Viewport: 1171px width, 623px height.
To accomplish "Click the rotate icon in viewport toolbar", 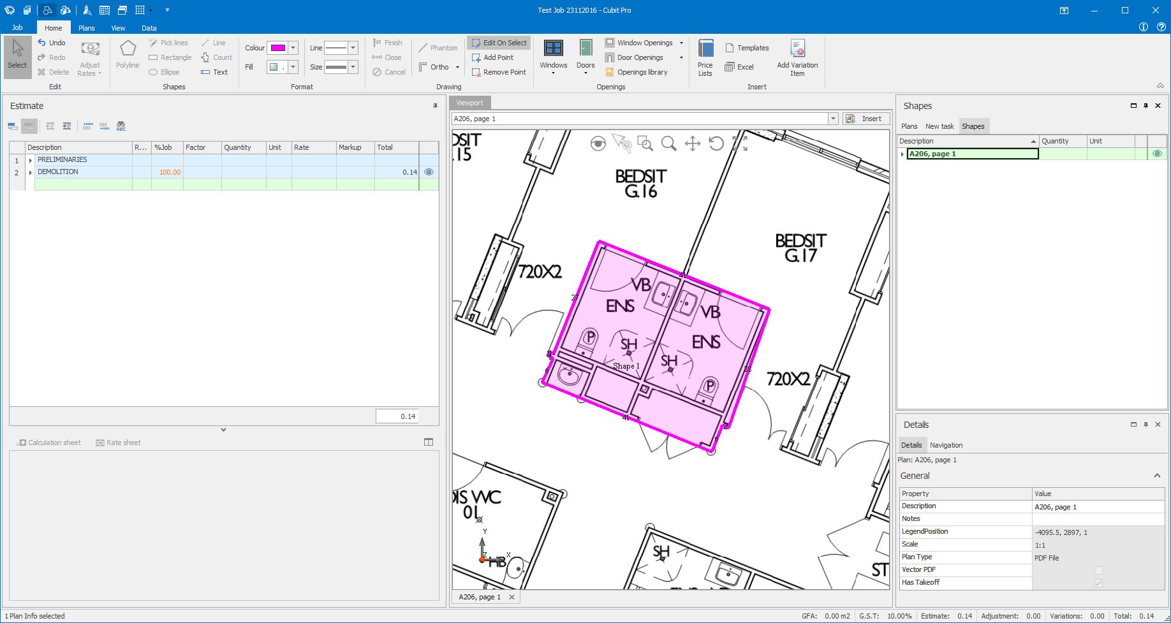I will point(716,143).
